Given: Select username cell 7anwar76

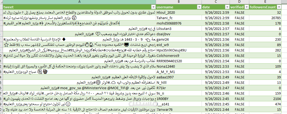Looking at the screenshot, I should pyautogui.click(x=179, y=110).
